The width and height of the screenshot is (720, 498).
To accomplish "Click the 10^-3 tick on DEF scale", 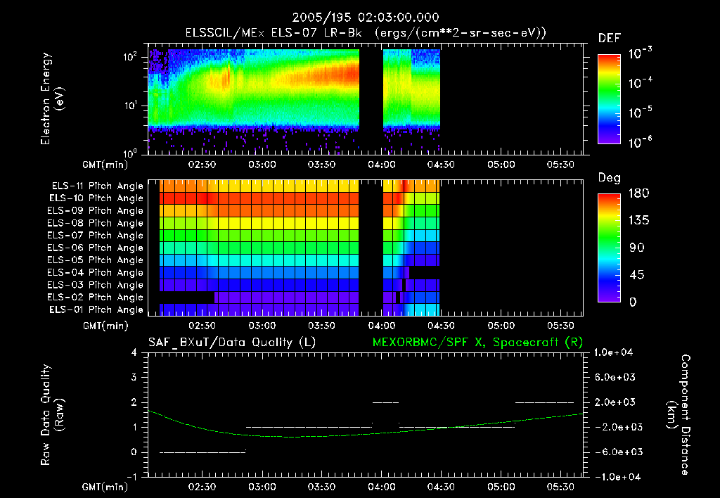I will tap(641, 53).
